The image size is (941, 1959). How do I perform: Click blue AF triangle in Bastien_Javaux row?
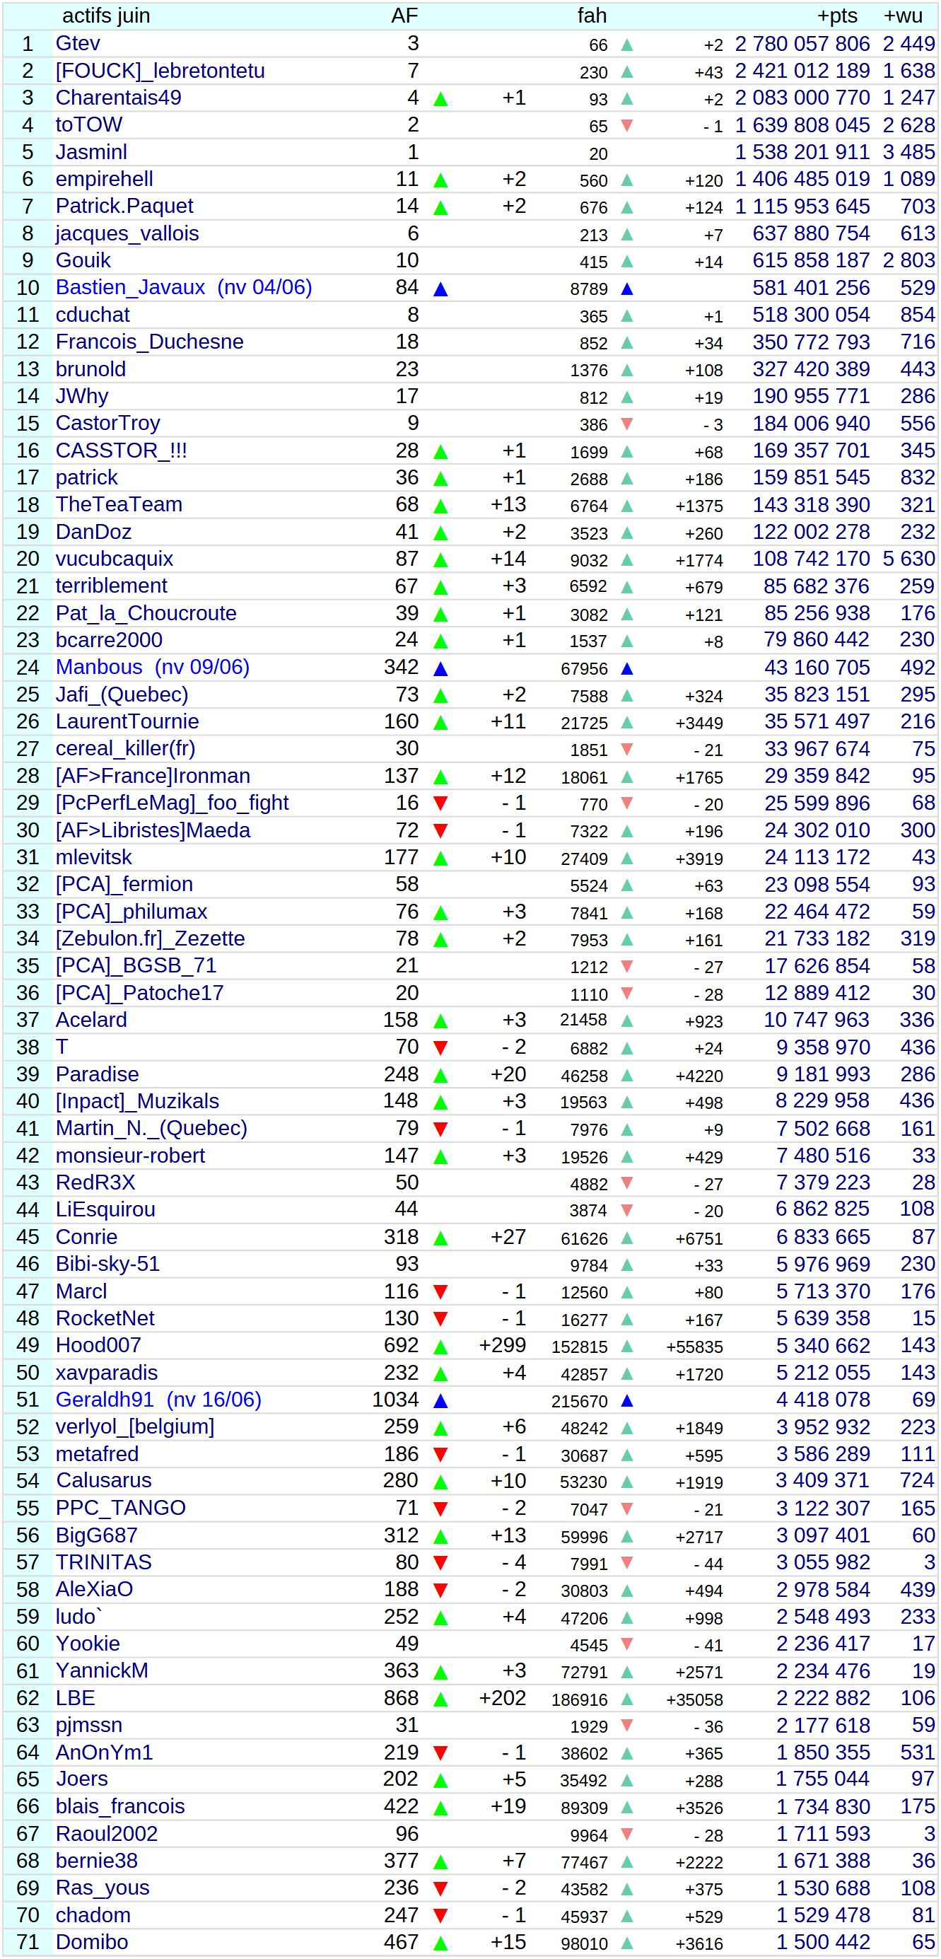click(x=440, y=289)
